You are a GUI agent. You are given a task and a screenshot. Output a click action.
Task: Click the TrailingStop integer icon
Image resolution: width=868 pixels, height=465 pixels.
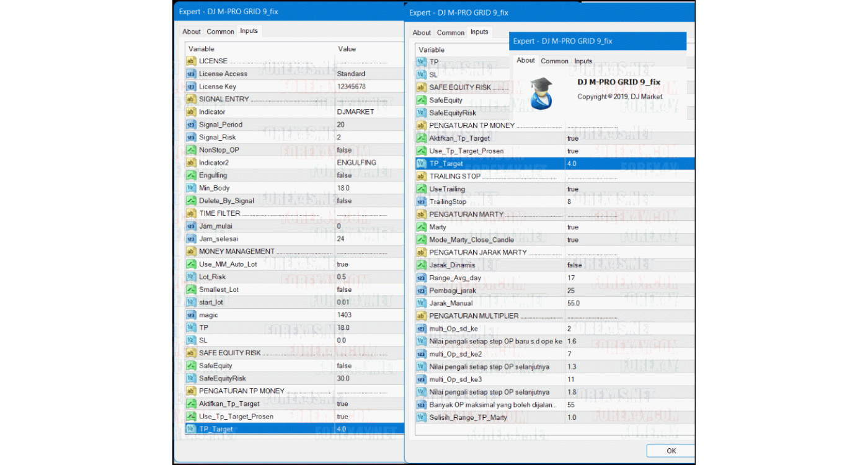[x=422, y=201]
